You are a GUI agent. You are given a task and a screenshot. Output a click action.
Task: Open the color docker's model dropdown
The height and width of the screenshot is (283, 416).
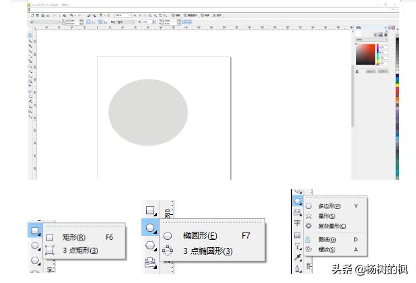tap(372, 40)
